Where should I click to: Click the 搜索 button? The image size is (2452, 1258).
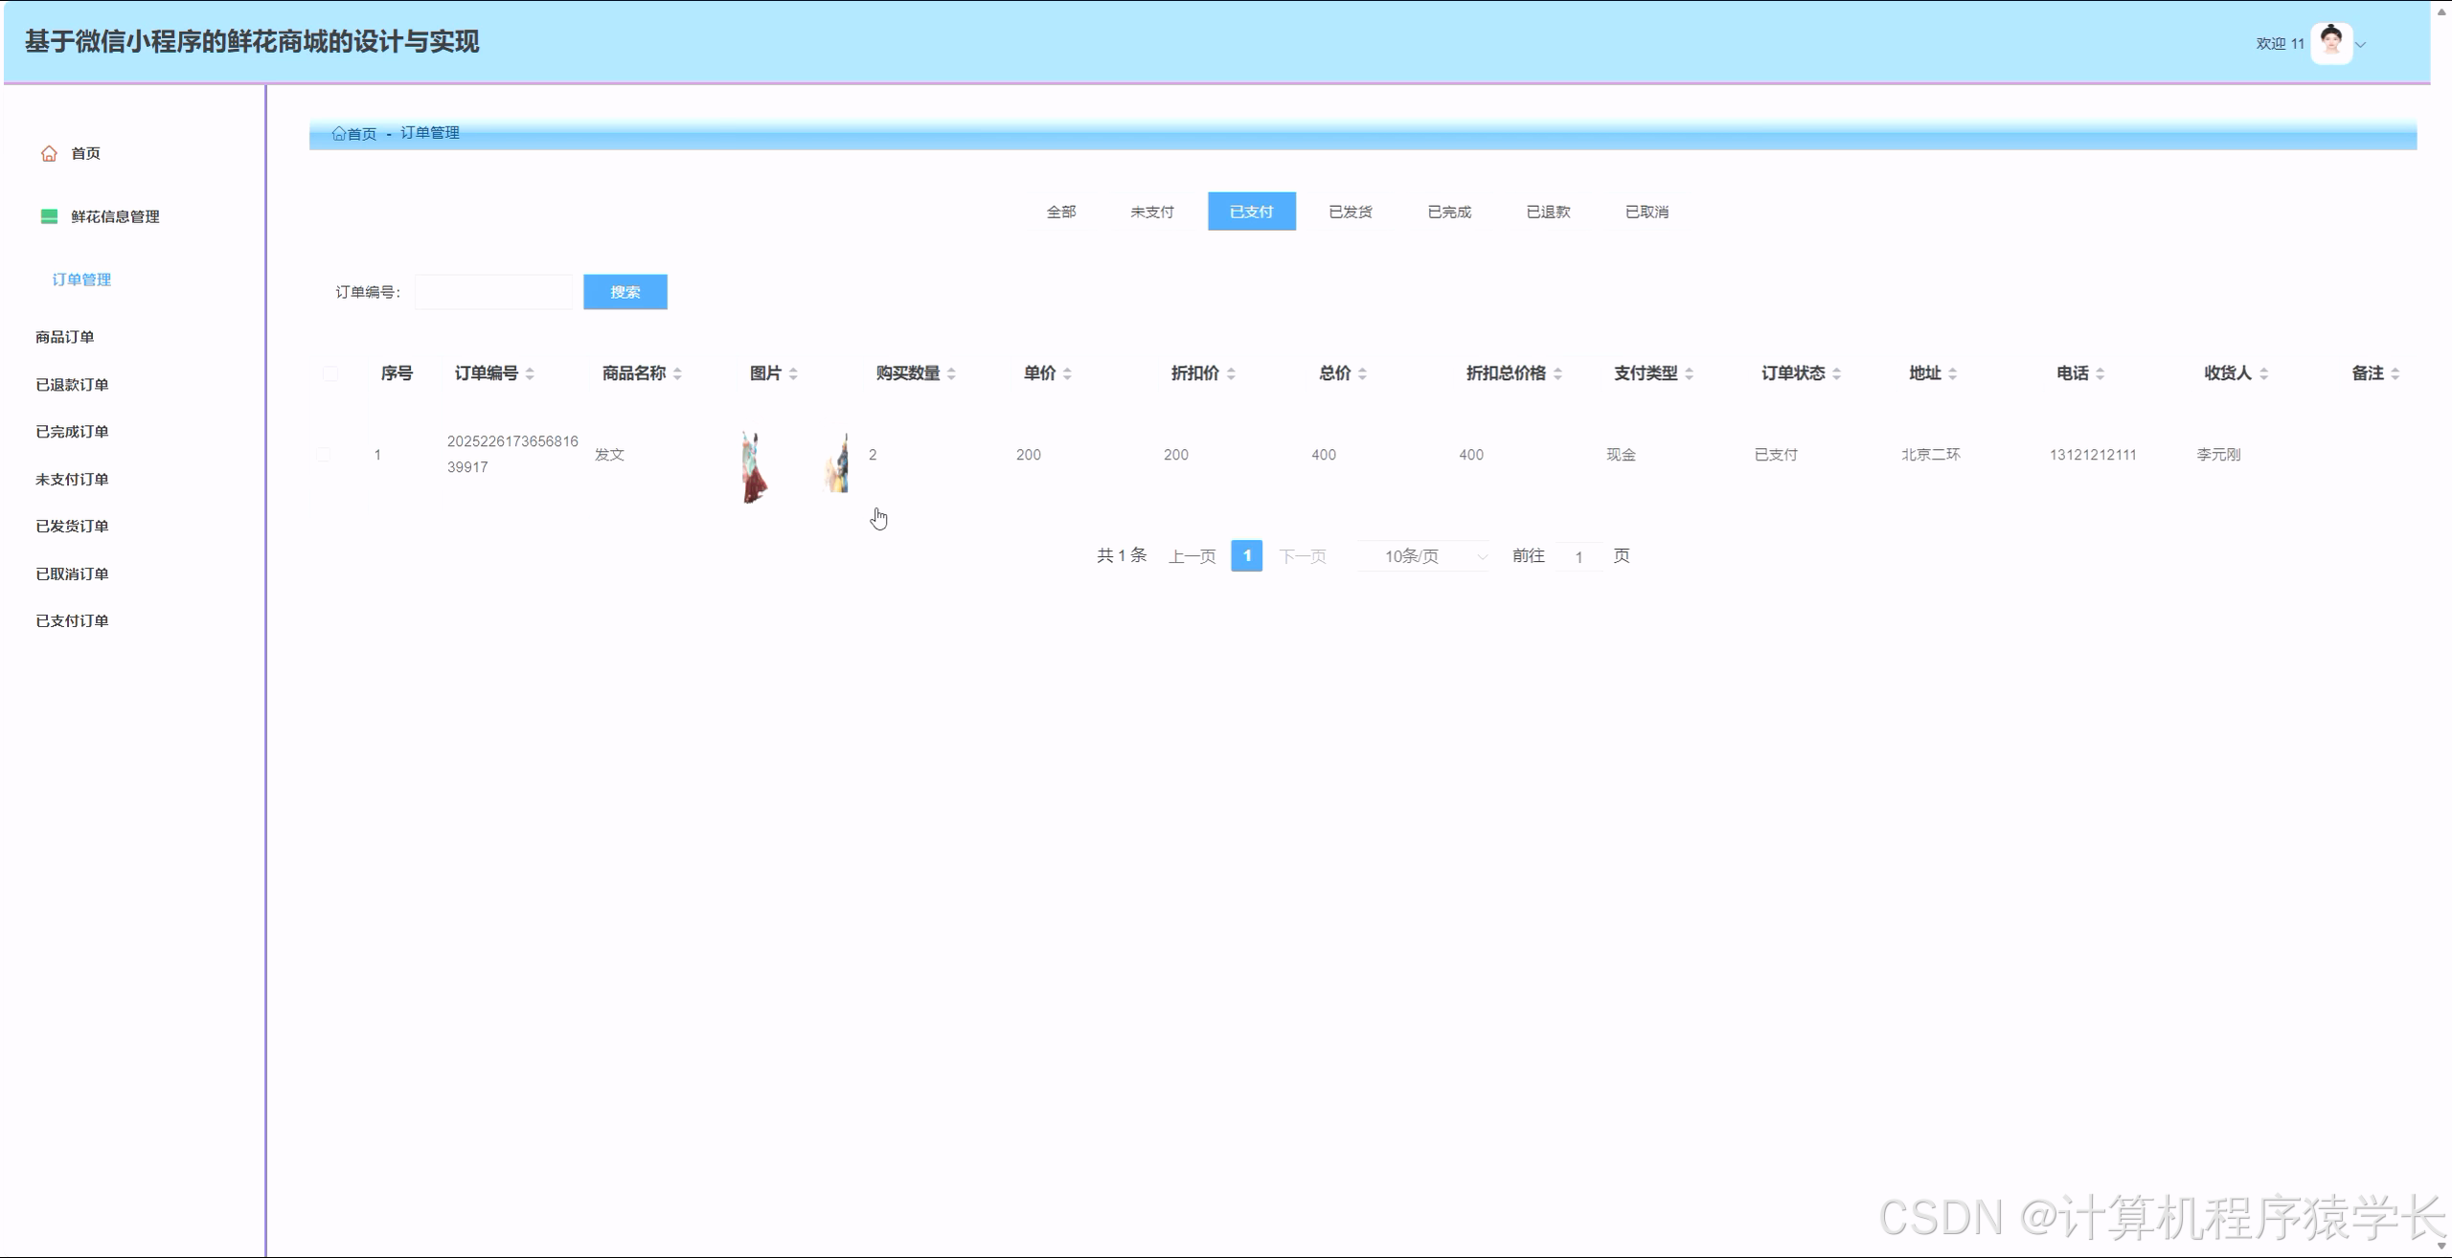coord(624,292)
